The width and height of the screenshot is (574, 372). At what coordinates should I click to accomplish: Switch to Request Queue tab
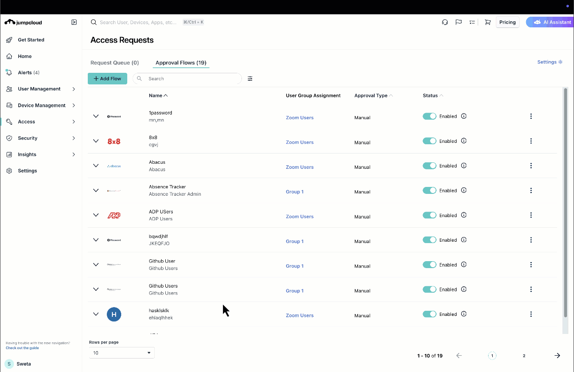tap(115, 63)
